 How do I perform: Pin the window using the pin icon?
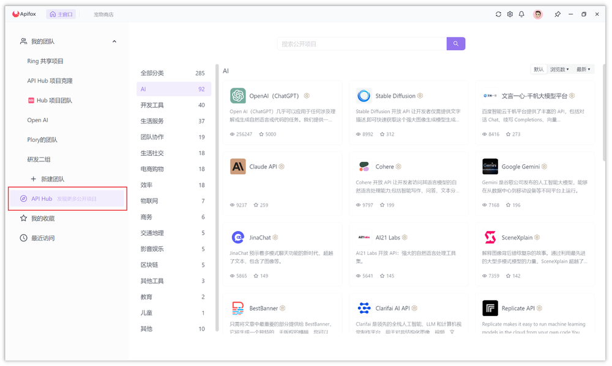[x=558, y=13]
